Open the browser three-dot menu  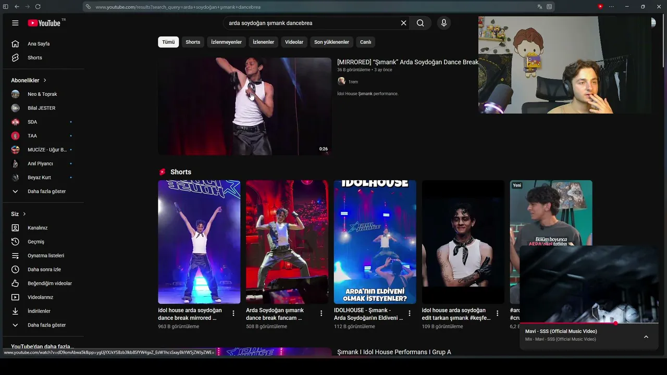point(611,7)
